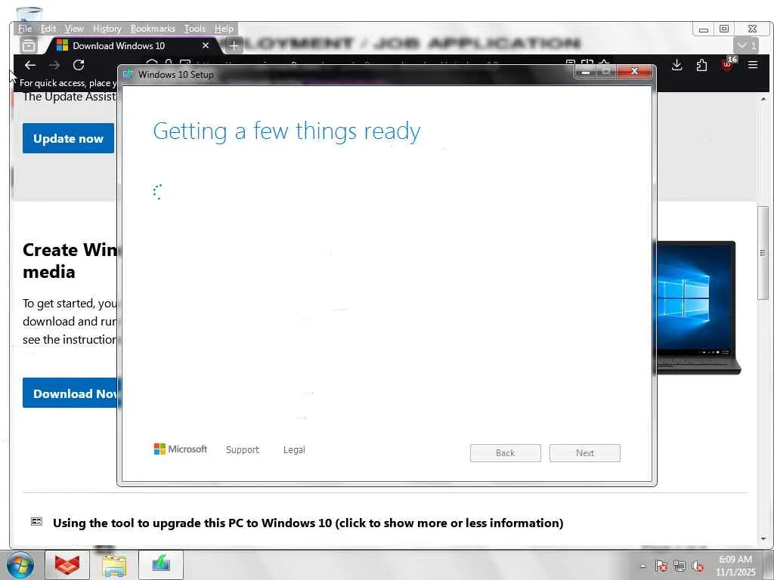The width and height of the screenshot is (774, 580).
Task: Open the network tray icon
Action: pyautogui.click(x=680, y=566)
